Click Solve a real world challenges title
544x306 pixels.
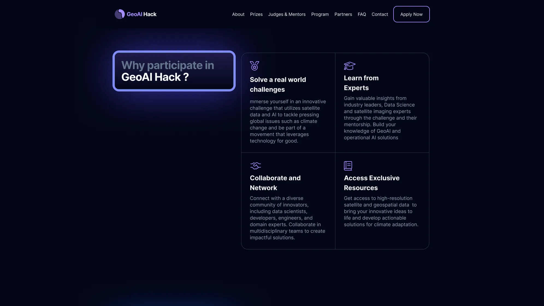[278, 84]
